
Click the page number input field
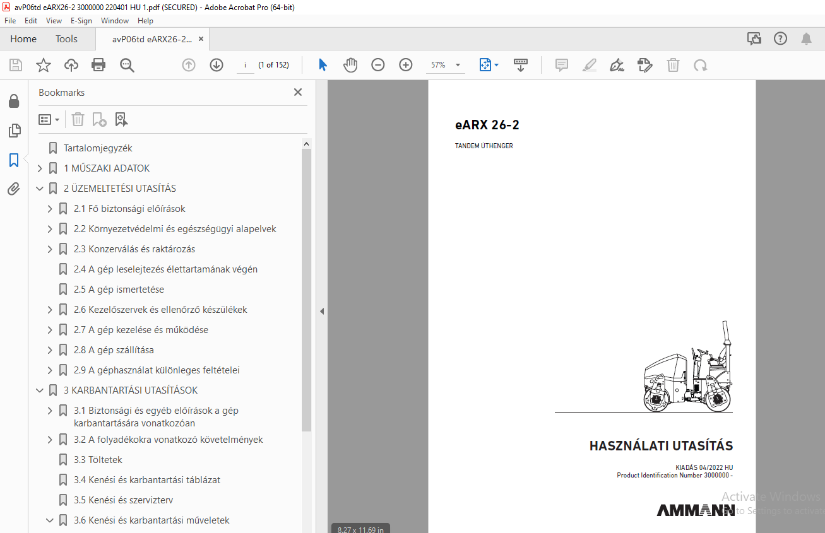pos(245,65)
